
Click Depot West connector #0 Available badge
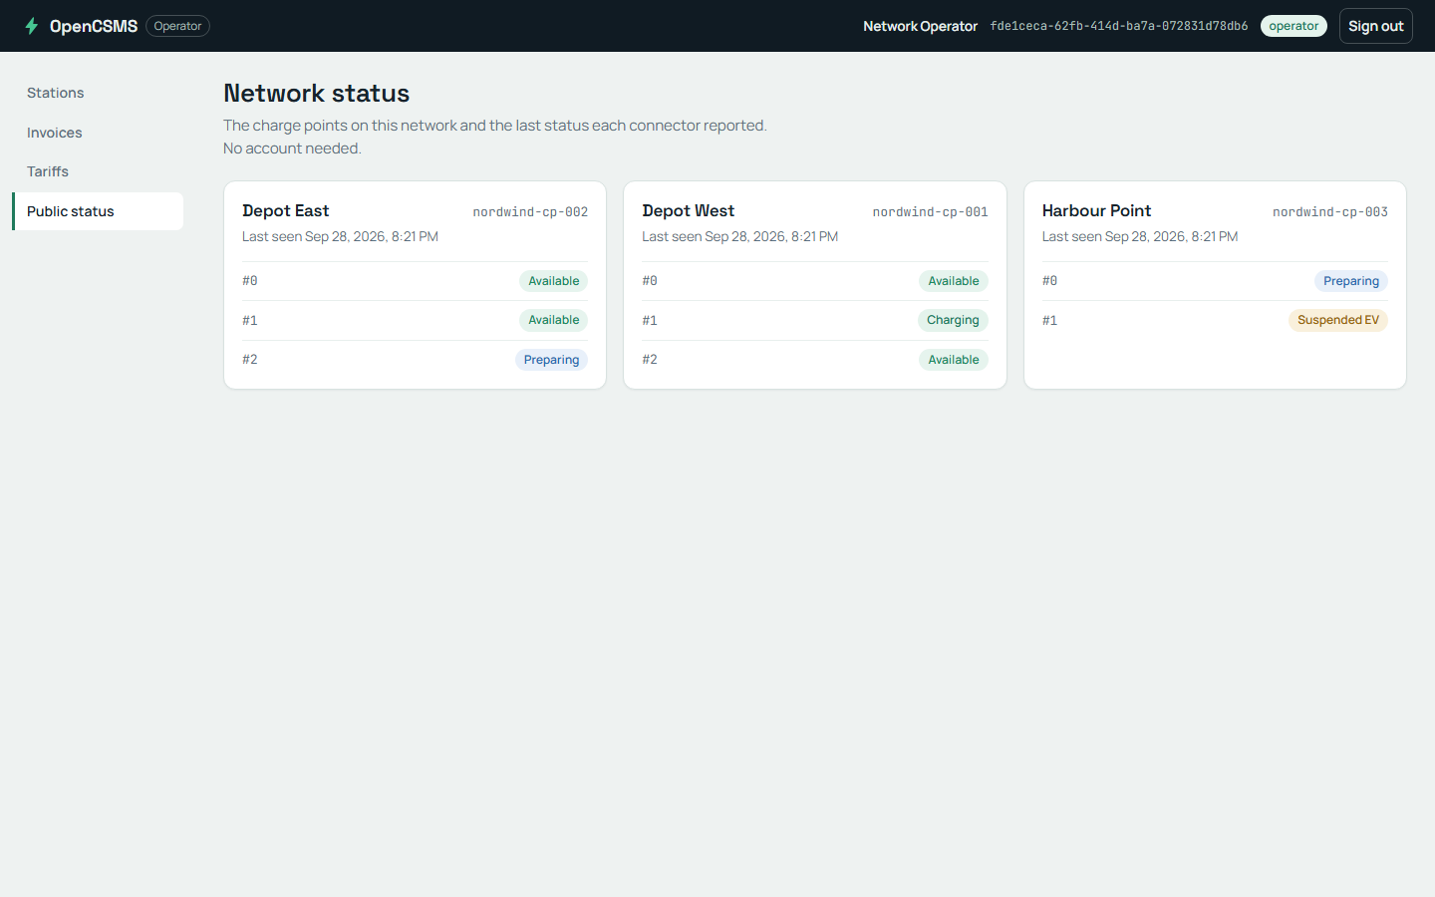[x=954, y=281]
